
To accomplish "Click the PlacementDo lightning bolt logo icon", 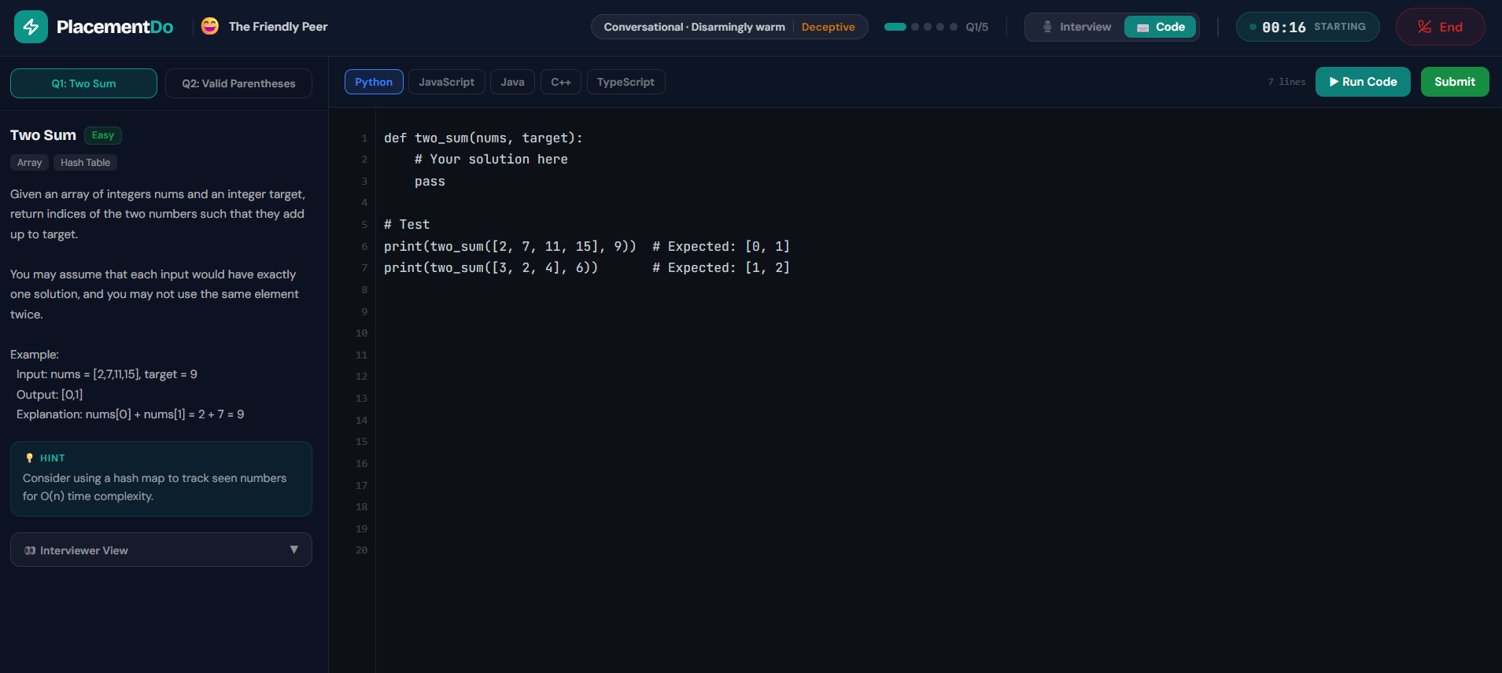I will click(x=31, y=27).
